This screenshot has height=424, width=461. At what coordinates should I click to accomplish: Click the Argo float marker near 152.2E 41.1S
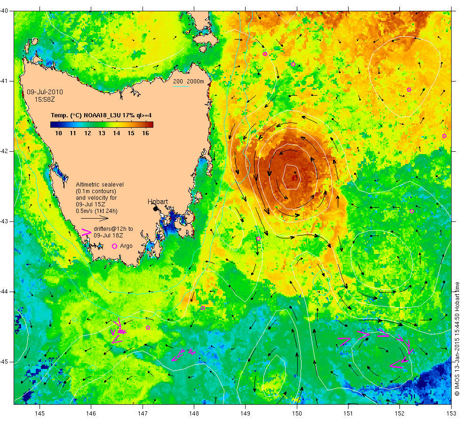[x=409, y=90]
